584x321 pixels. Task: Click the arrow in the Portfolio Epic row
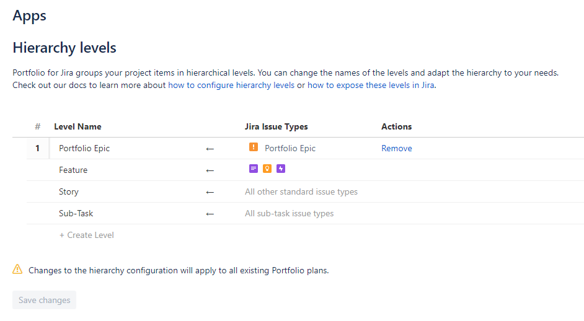[x=210, y=149]
